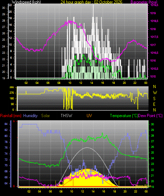Click white windspeed axis value 18

10,18
